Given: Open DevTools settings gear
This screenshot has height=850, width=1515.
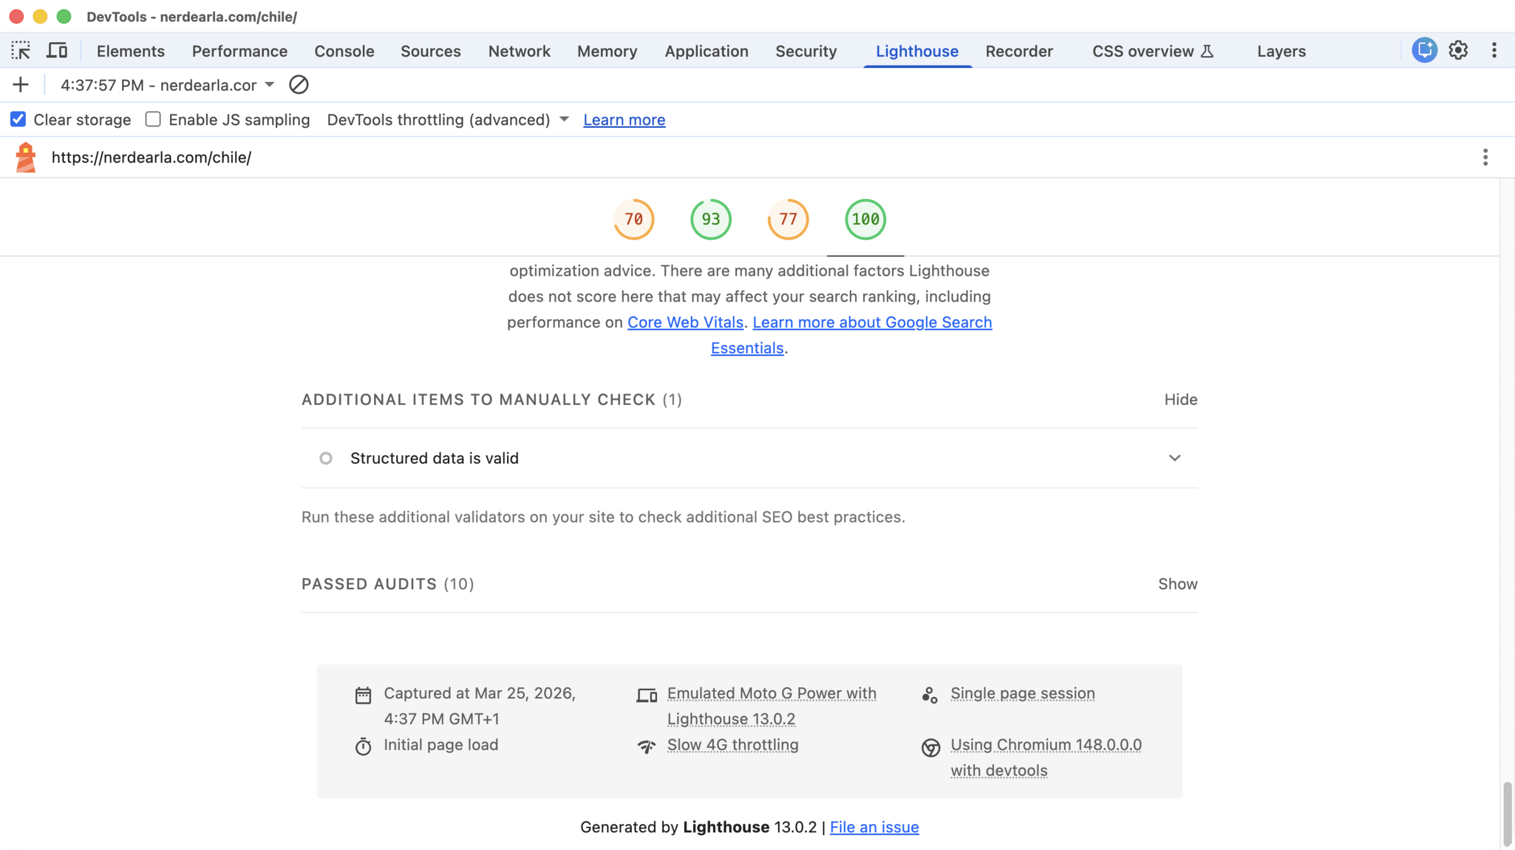Looking at the screenshot, I should tap(1458, 50).
